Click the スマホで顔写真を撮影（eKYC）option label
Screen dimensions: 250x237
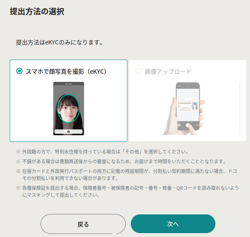pos(66,71)
